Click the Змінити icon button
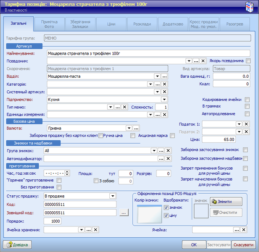The image size is (259, 252). (226, 202)
